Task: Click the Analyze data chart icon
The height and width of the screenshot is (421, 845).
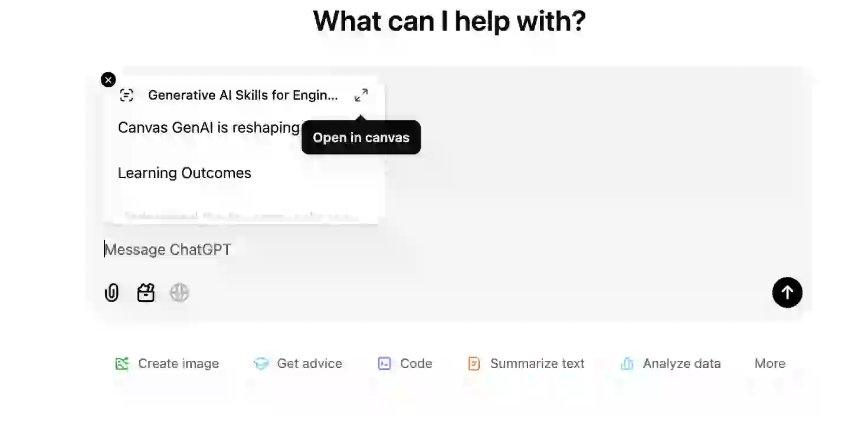Action: click(627, 364)
